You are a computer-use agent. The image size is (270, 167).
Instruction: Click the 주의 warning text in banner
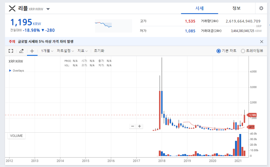[12, 41]
